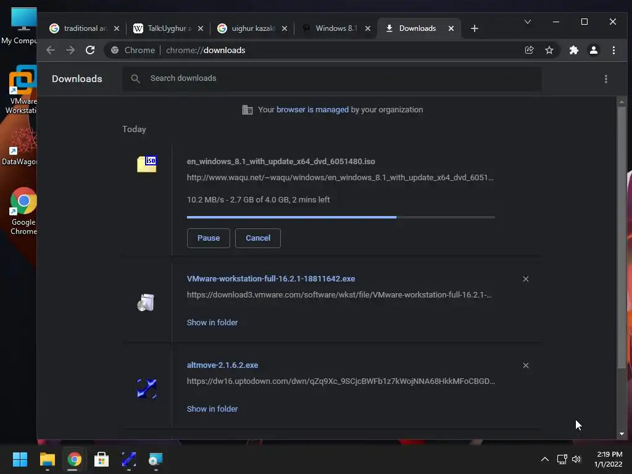The image size is (632, 474).
Task: Click the ISO file icon
Action: [x=147, y=164]
